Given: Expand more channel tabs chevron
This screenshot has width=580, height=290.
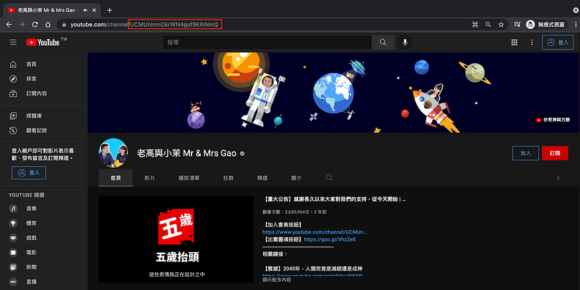Looking at the screenshot, I should click(x=558, y=178).
